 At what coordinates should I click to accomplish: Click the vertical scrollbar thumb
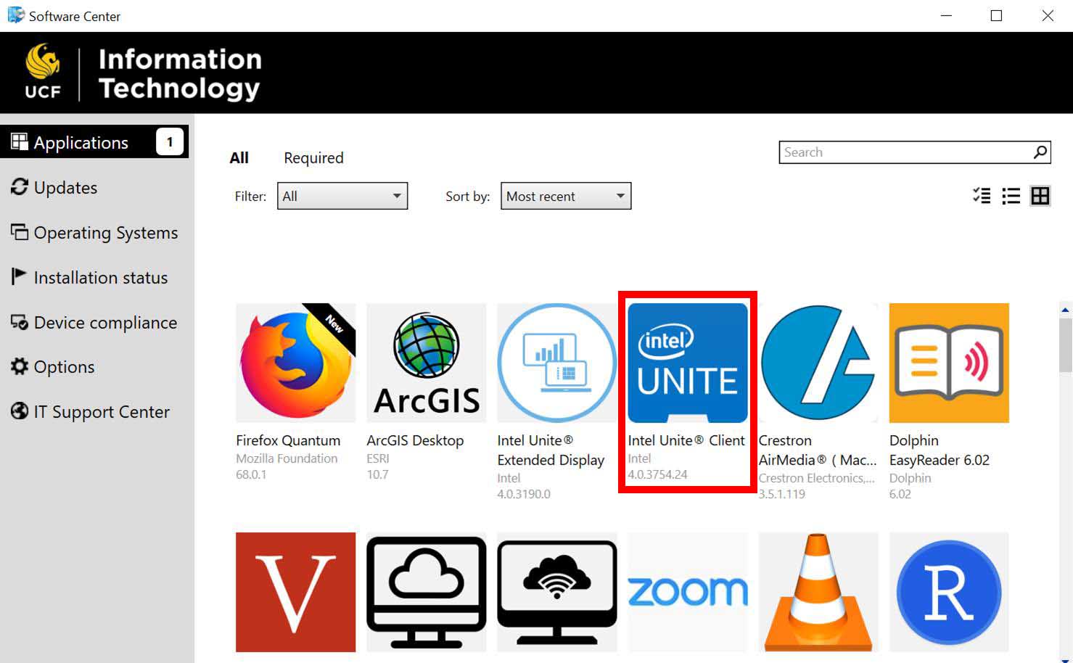point(1066,345)
